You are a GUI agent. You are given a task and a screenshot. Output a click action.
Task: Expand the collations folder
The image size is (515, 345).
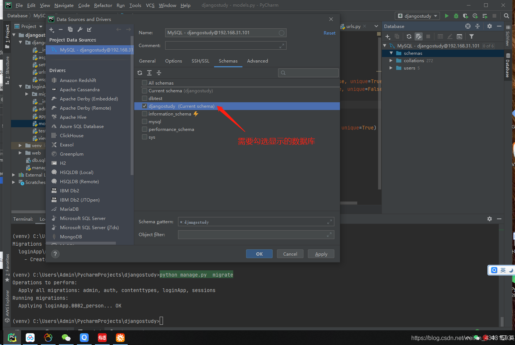coord(391,61)
